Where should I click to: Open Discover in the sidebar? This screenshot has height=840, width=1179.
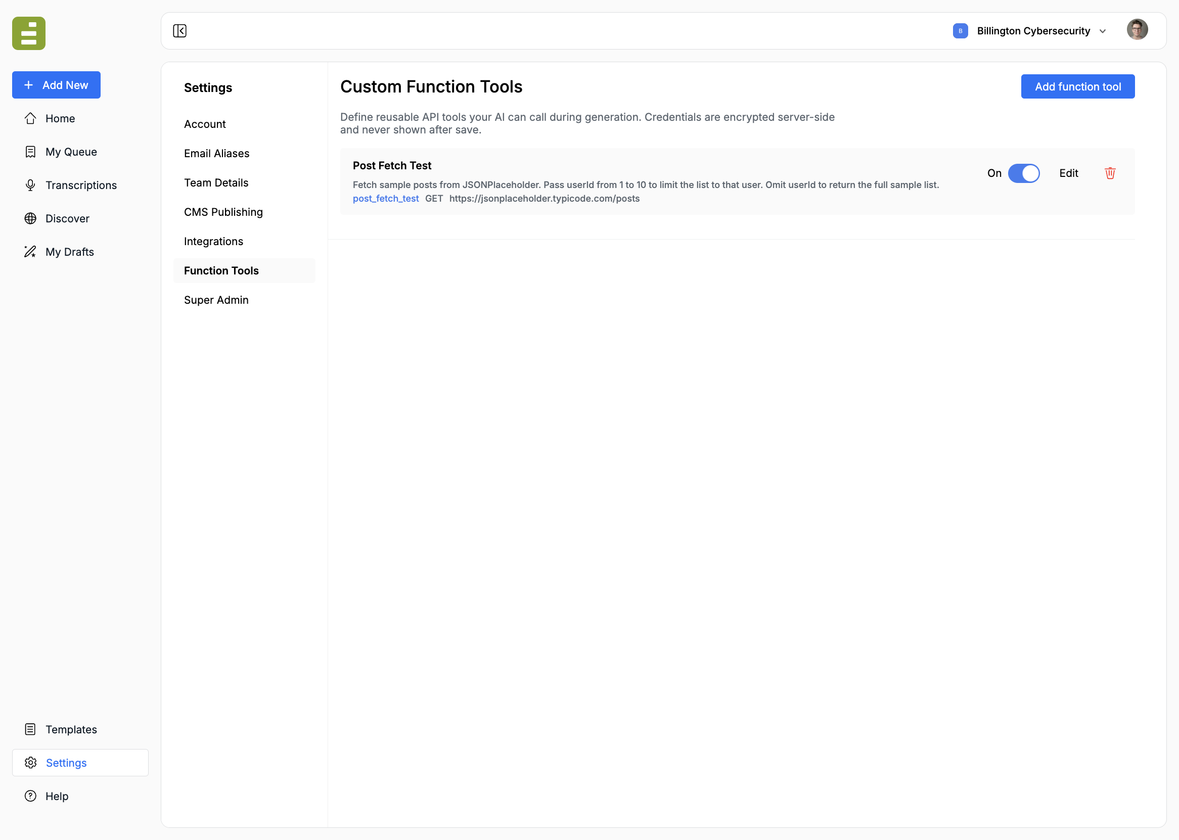click(80, 218)
